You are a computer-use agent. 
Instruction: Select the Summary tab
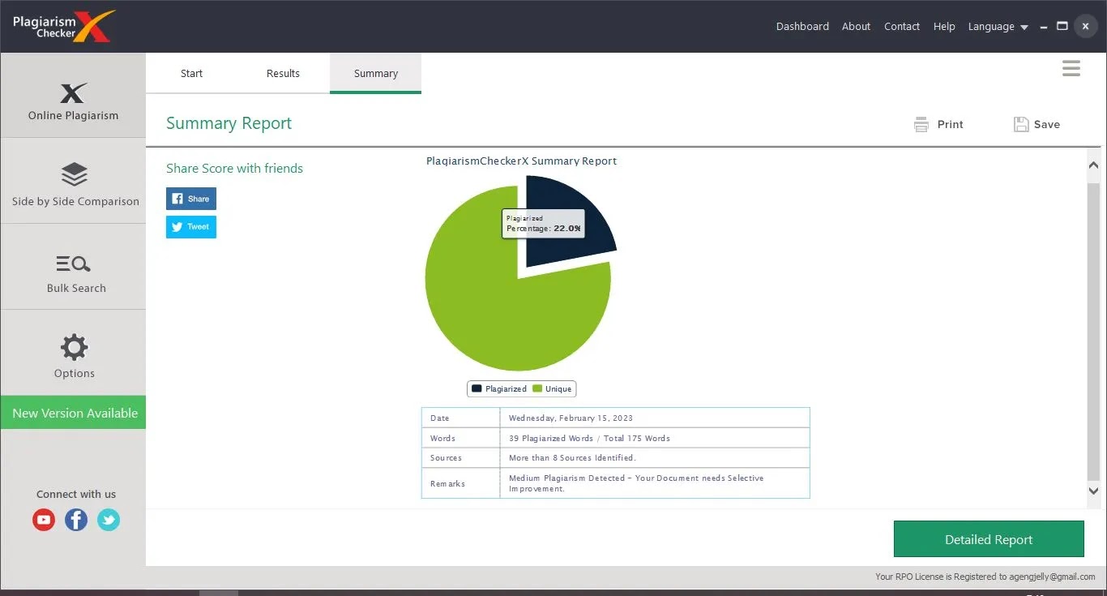click(376, 73)
